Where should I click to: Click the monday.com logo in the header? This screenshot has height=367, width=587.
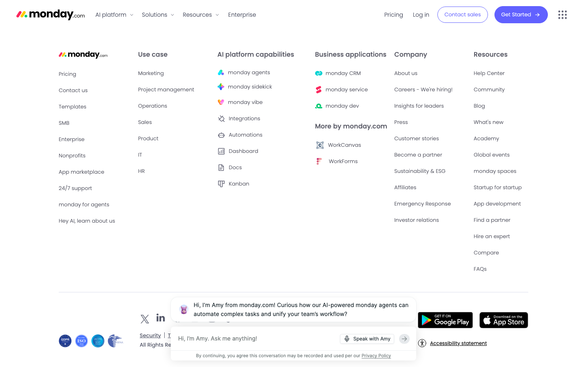(51, 15)
